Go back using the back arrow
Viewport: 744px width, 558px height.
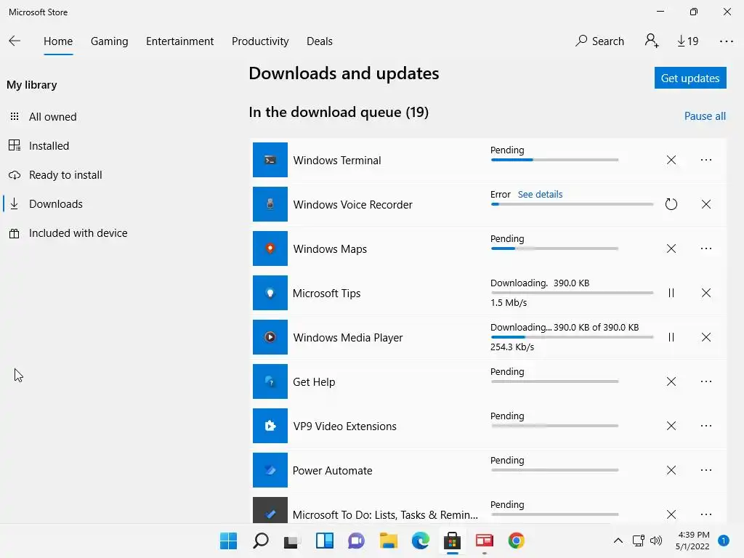coord(15,41)
